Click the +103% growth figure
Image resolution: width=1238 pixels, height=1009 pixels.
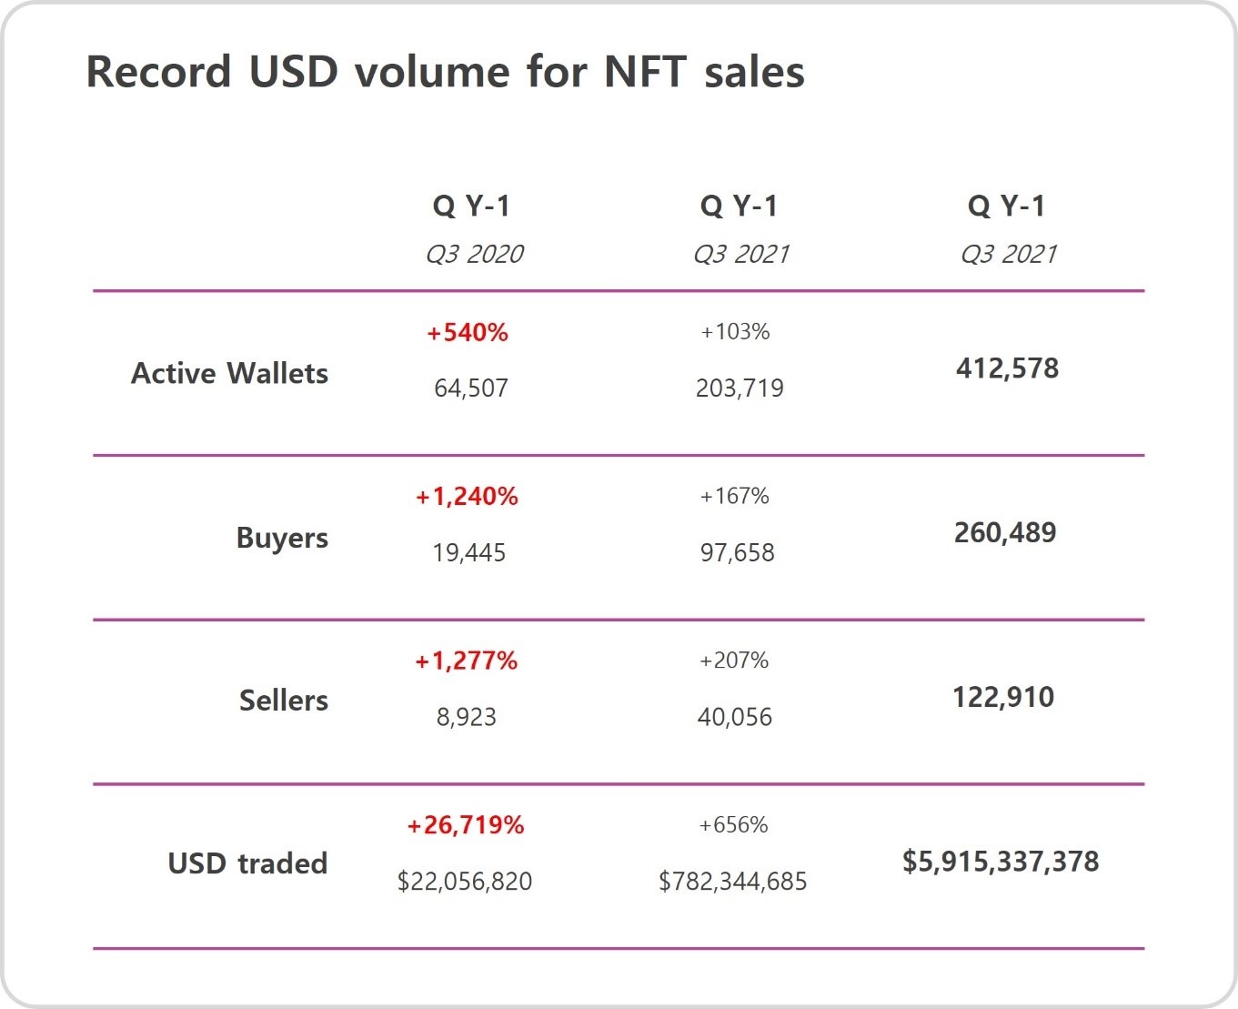(x=735, y=332)
